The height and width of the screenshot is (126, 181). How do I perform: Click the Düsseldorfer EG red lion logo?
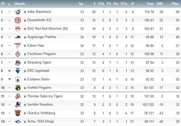(x=18, y=20)
